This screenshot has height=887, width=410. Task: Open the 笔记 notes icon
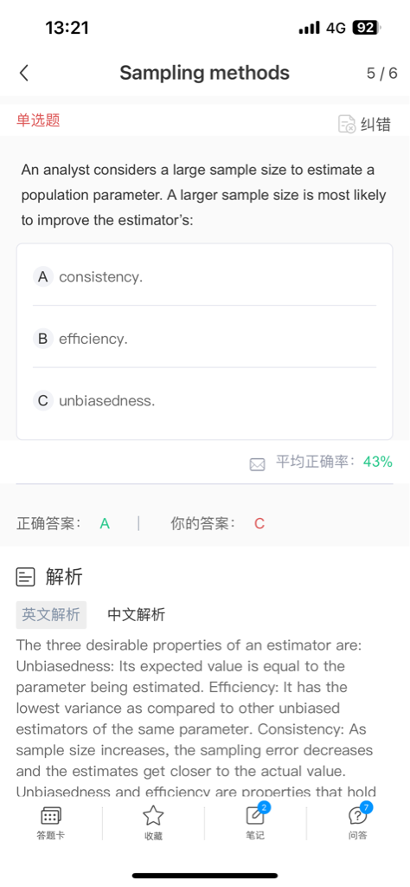[x=255, y=815]
